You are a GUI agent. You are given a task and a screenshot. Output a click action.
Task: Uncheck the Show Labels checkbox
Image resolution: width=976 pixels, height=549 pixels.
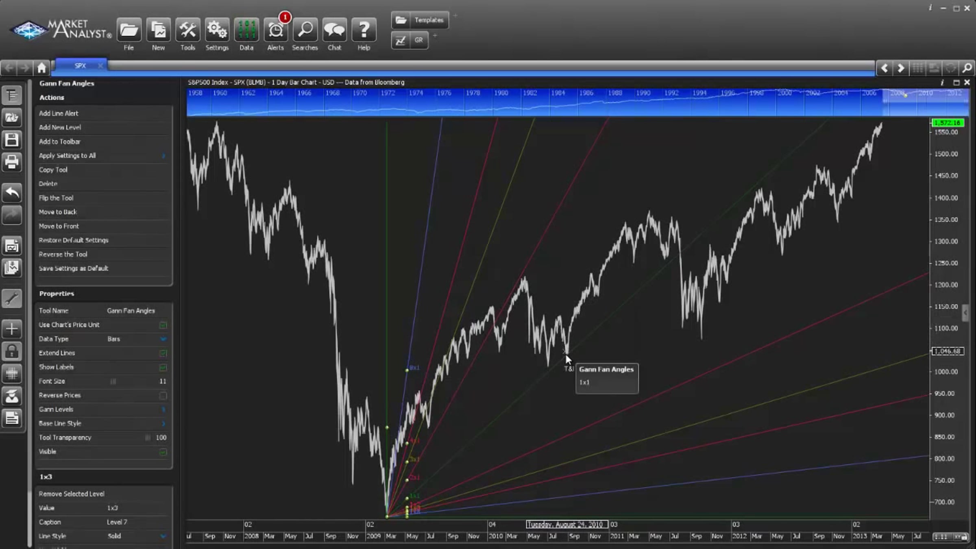[163, 368]
